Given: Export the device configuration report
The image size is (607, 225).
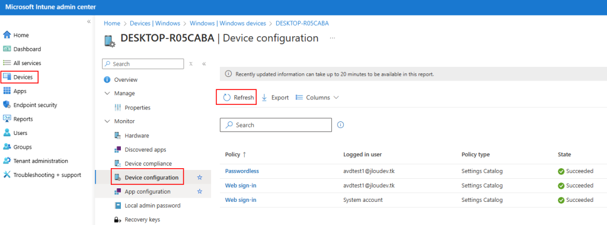Looking at the screenshot, I should [x=275, y=98].
